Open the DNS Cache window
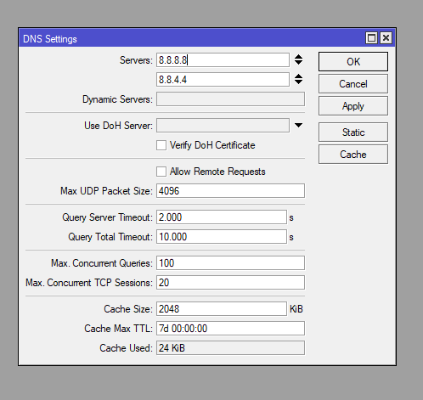 (x=353, y=155)
